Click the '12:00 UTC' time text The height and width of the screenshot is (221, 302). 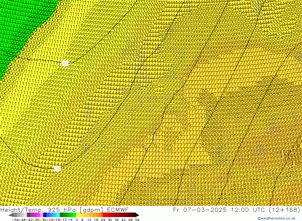(248, 210)
